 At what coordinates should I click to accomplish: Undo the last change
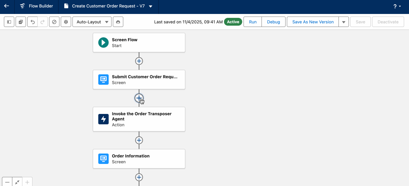click(32, 22)
